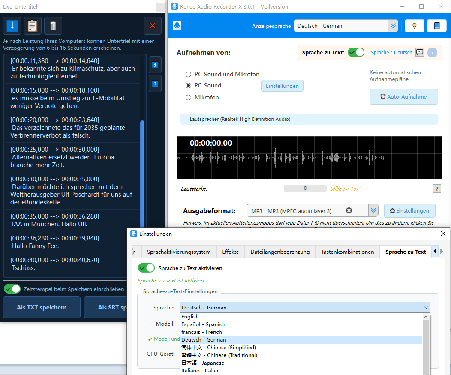Click the question mark next to Lautstärke
The height and width of the screenshot is (375, 451).
coord(437,189)
